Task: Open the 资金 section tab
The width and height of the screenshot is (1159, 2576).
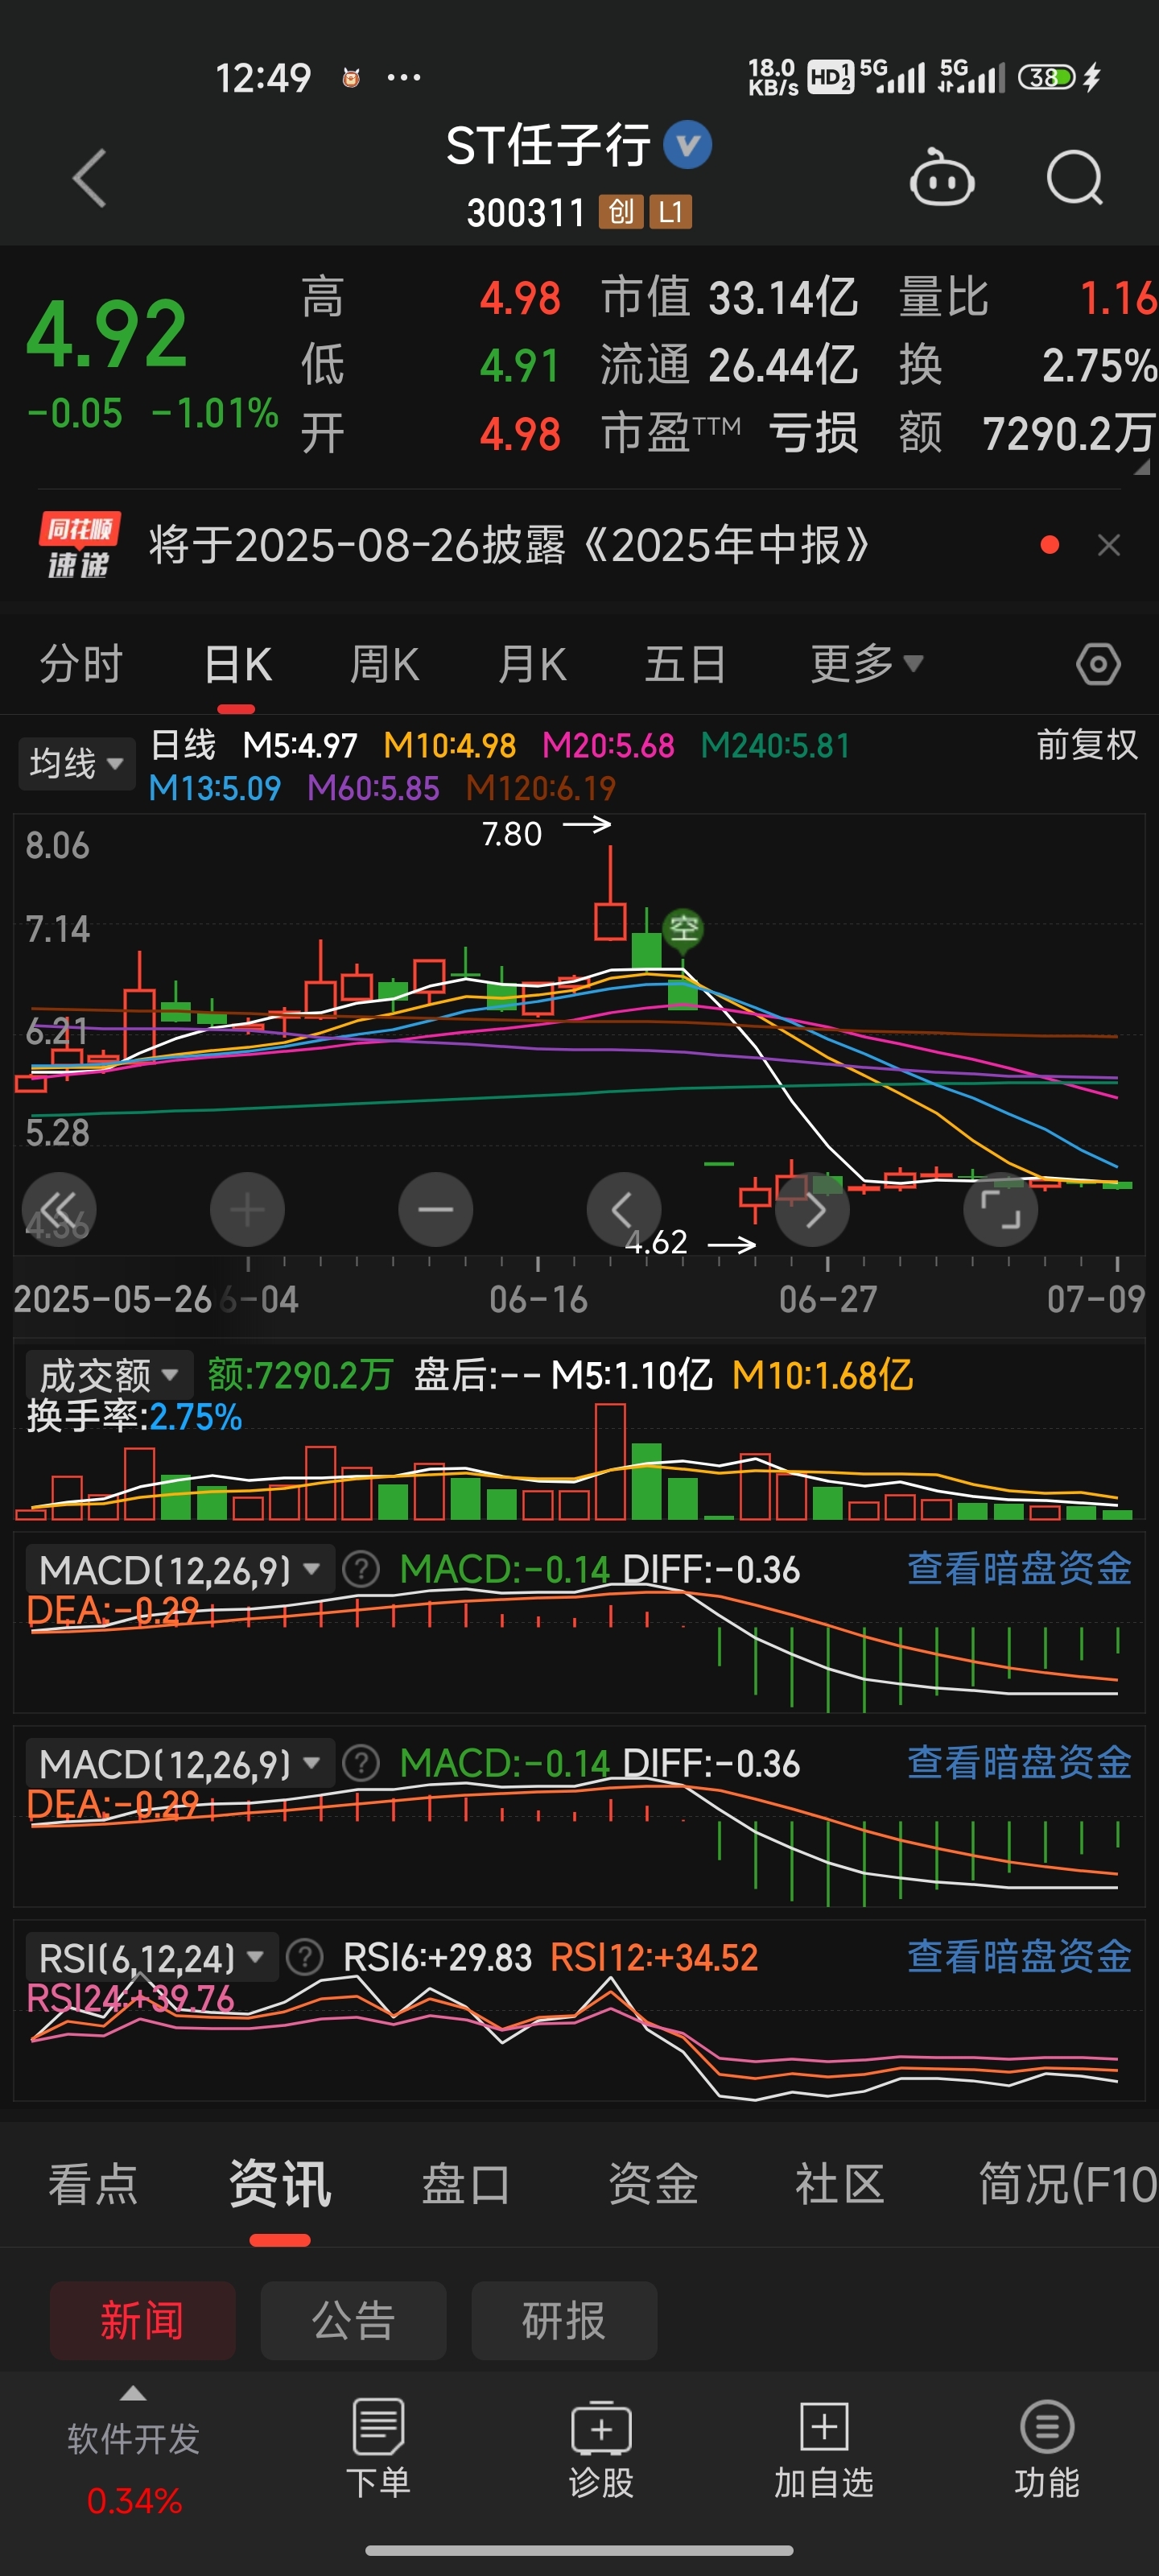Action: click(x=653, y=2183)
